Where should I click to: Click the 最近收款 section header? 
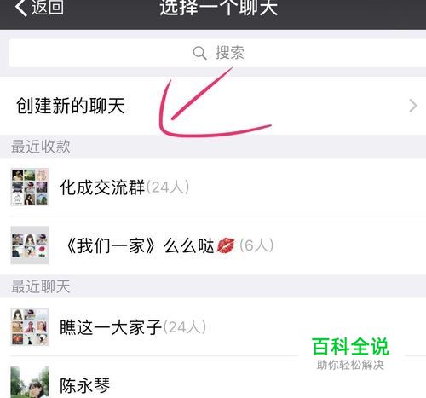(x=41, y=147)
